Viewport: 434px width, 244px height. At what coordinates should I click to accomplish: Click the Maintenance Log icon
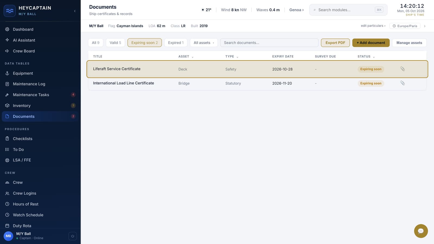coord(7,84)
